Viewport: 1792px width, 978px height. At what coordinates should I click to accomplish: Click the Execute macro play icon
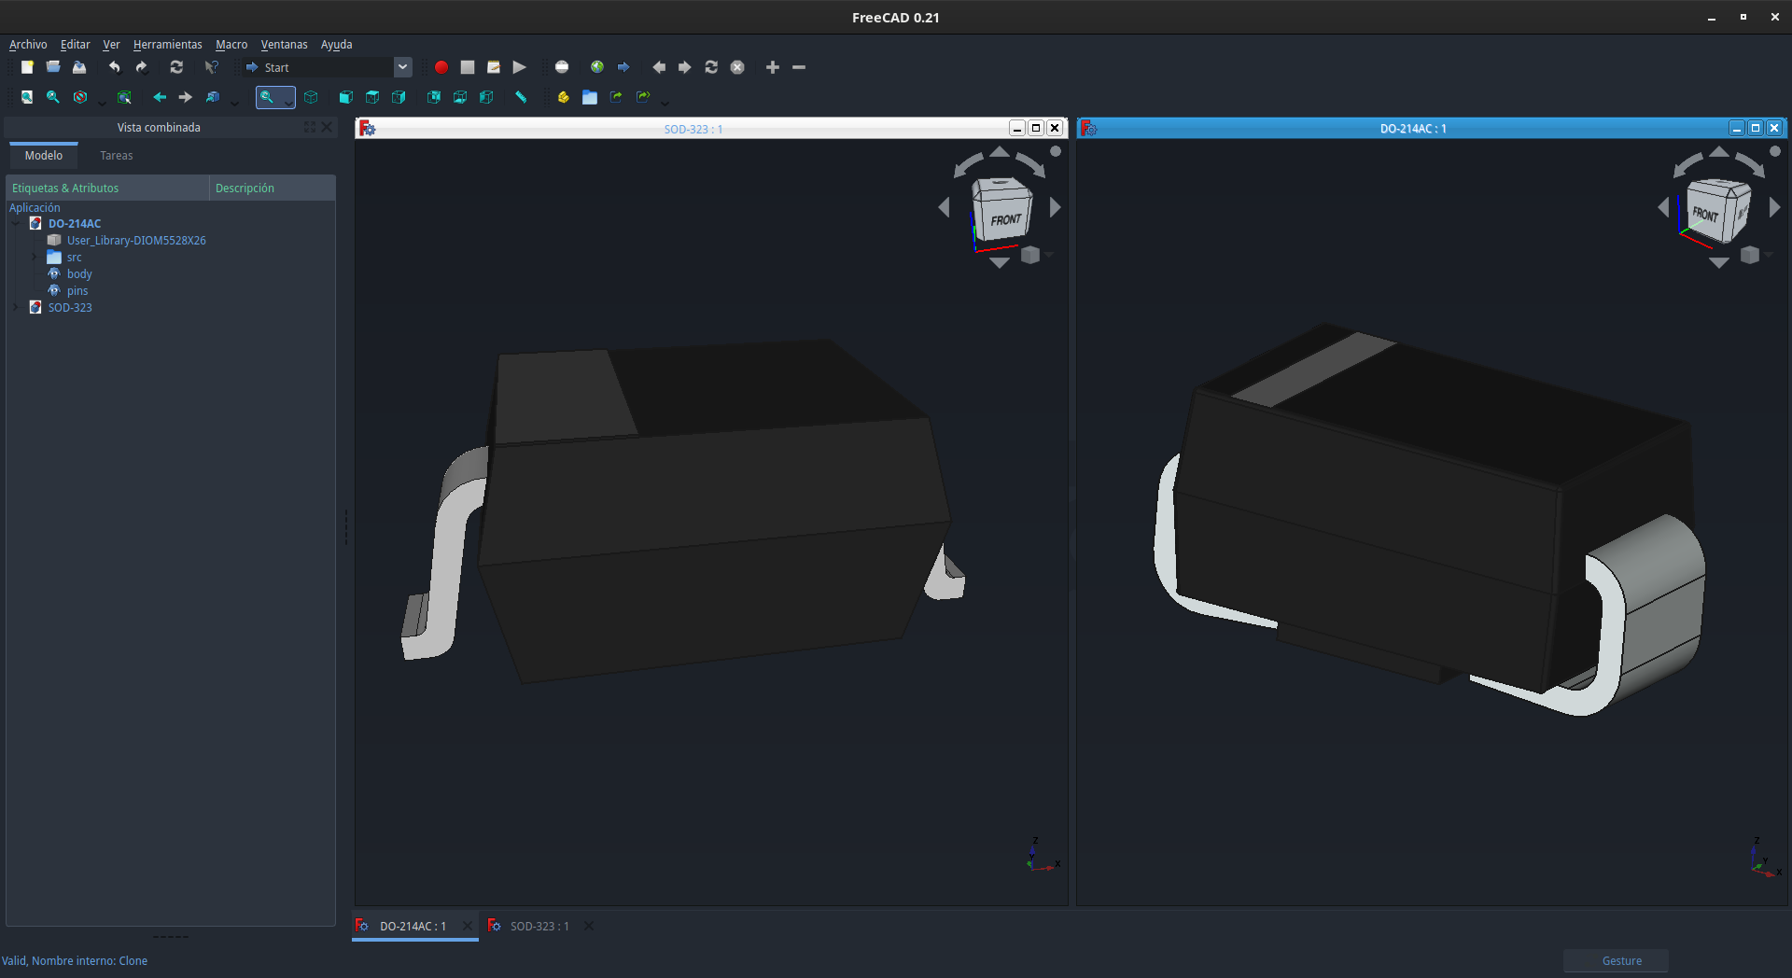520,67
